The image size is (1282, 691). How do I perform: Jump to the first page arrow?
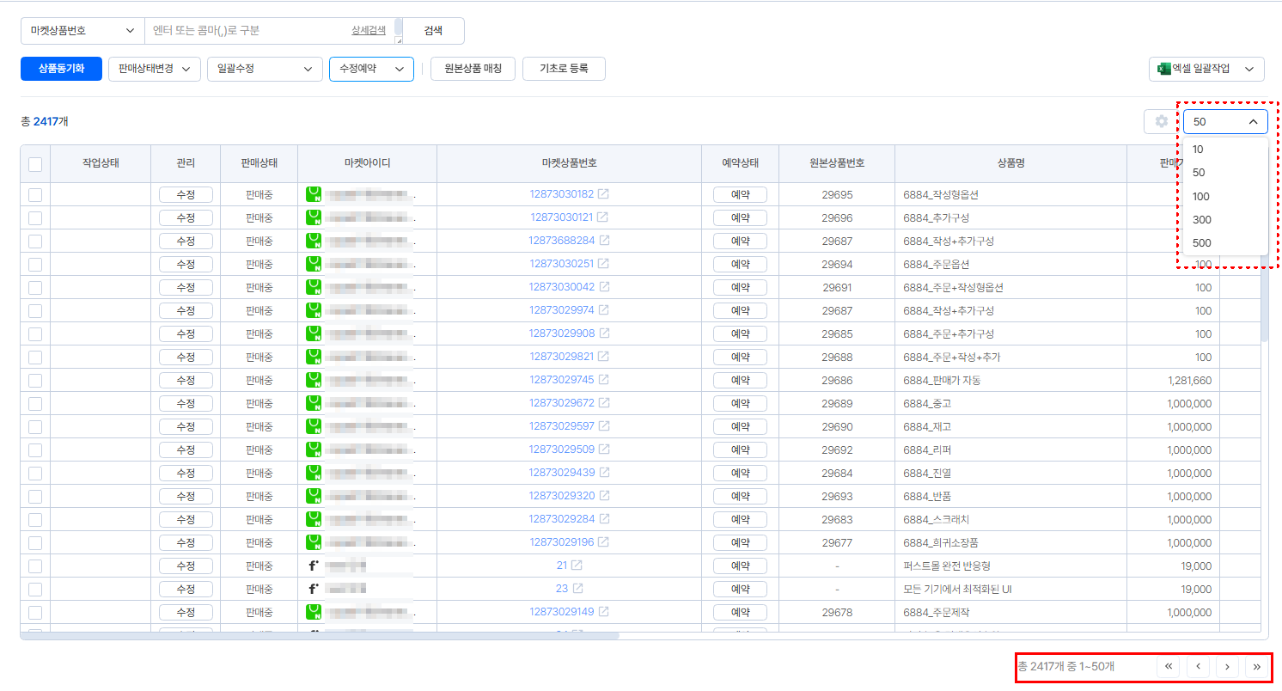coord(1168,666)
